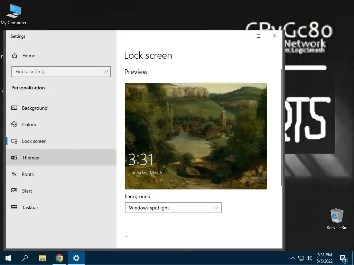Close the Settings window

274,36
